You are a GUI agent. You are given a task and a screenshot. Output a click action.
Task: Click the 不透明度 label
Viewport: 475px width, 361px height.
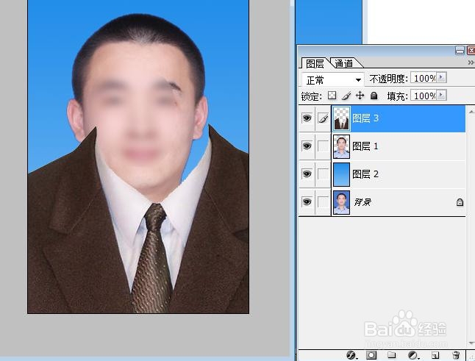389,79
